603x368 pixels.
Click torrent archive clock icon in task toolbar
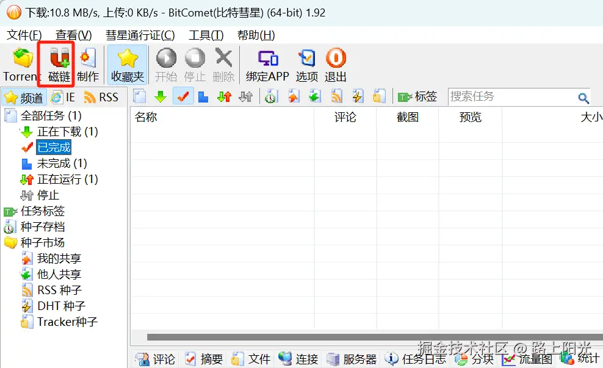click(271, 96)
